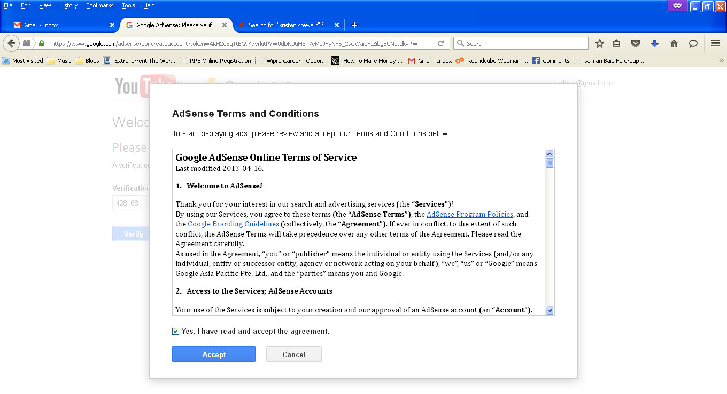Open AdSense Program Policies link

470,214
